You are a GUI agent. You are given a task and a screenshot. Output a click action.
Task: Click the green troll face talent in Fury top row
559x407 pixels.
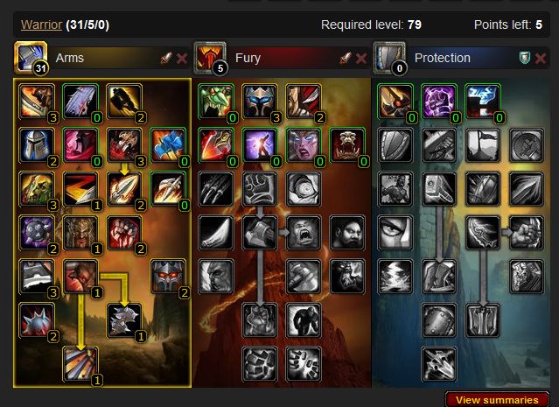(x=216, y=102)
